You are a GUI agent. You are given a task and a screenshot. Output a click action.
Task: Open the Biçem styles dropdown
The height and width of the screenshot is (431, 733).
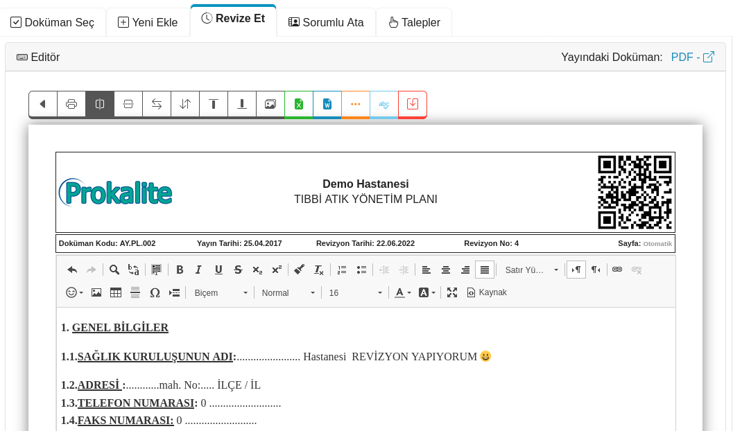[221, 293]
